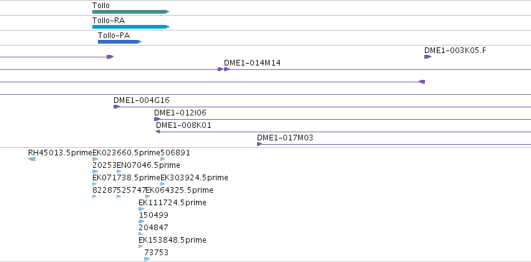The width and height of the screenshot is (531, 262).
Task: Click the EK111724.5prime EST arrow
Action: click(141, 209)
